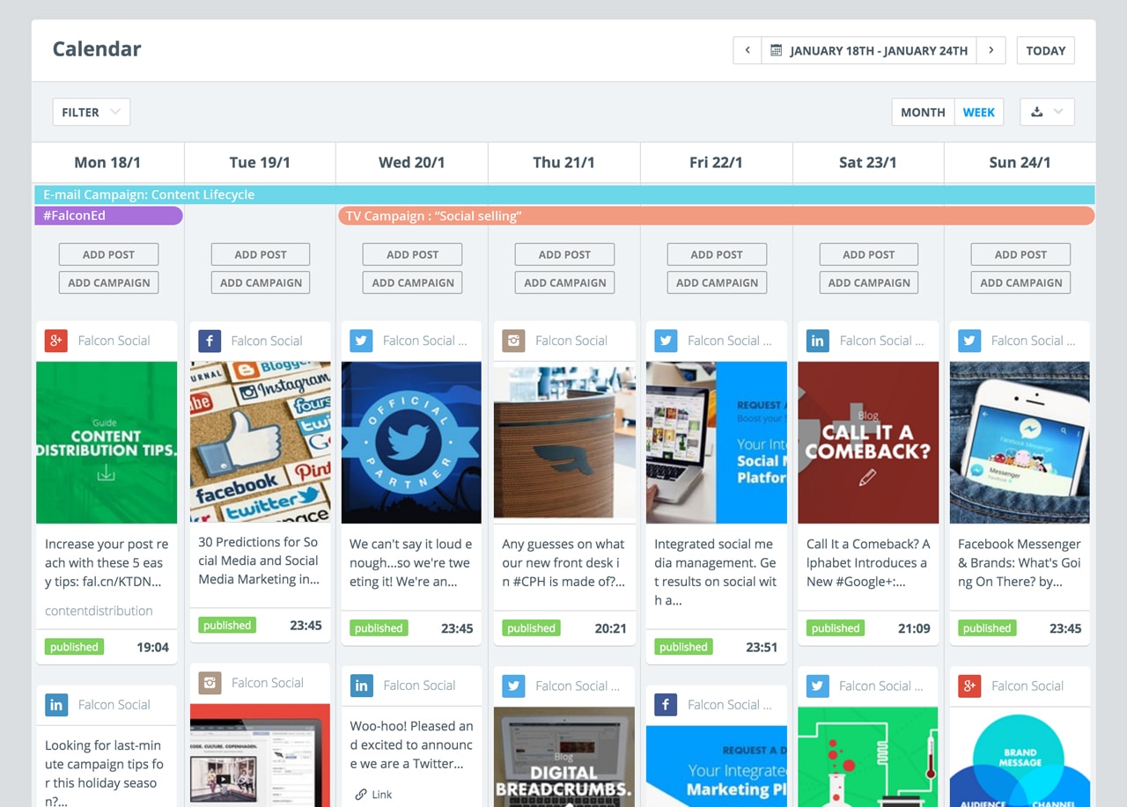Image resolution: width=1127 pixels, height=807 pixels.
Task: Click the download export icon
Action: tap(1036, 112)
